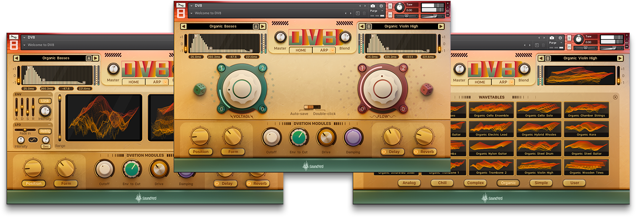Screen dimensions: 636x217
Task: Click the Form button in the center window
Action: pos(233,152)
